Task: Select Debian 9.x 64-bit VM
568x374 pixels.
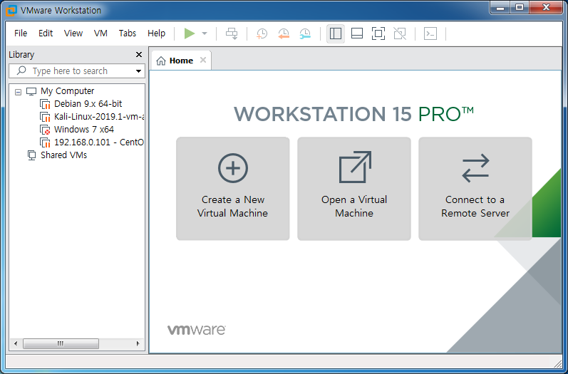Action: click(88, 104)
